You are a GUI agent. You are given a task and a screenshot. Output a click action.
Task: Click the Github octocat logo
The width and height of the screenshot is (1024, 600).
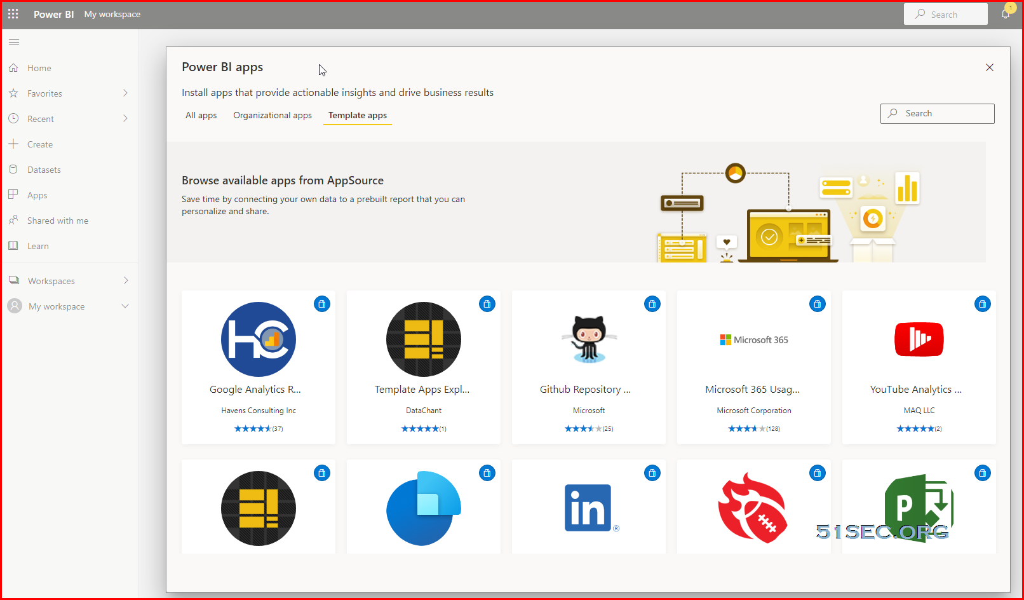[589, 339]
